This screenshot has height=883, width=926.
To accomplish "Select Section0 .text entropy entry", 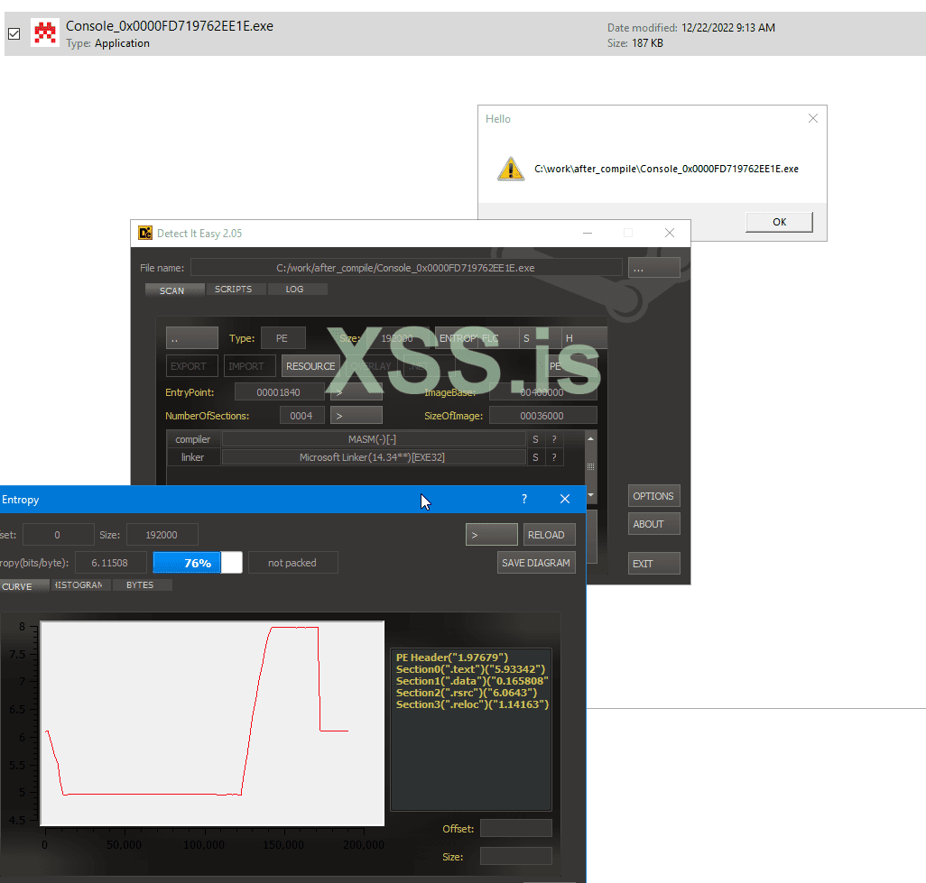I will (x=471, y=669).
